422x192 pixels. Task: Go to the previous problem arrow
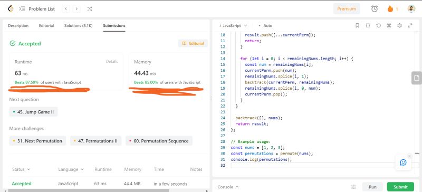coord(65,9)
